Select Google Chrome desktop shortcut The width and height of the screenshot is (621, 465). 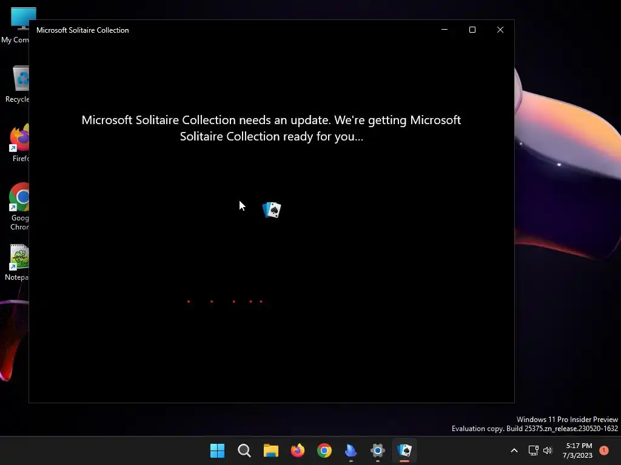tap(19, 206)
